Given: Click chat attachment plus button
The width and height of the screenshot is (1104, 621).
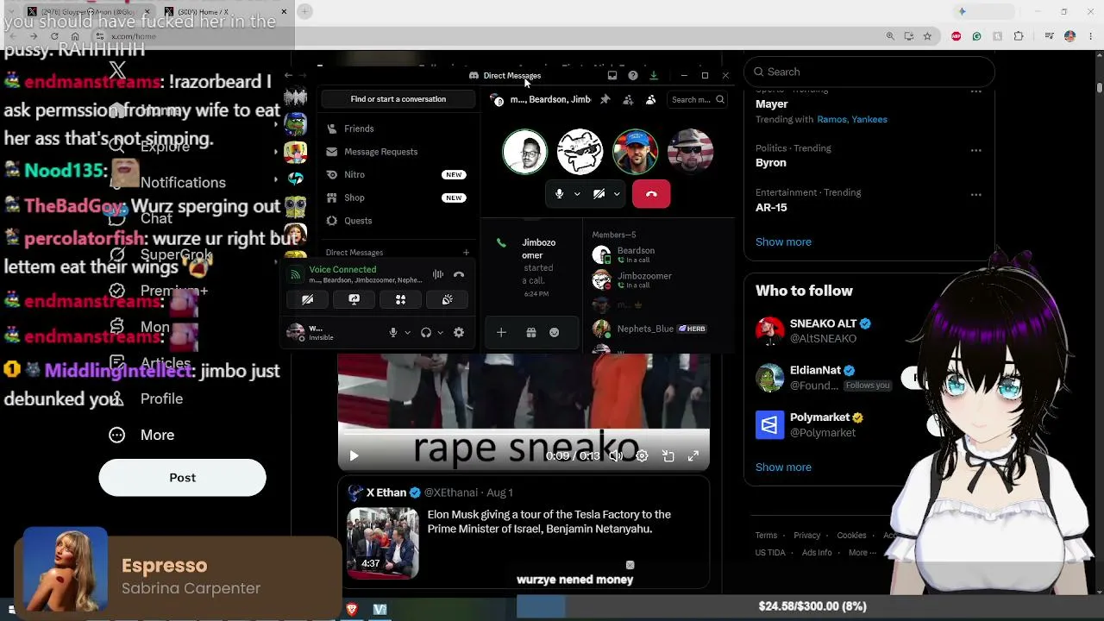Looking at the screenshot, I should click(x=501, y=333).
